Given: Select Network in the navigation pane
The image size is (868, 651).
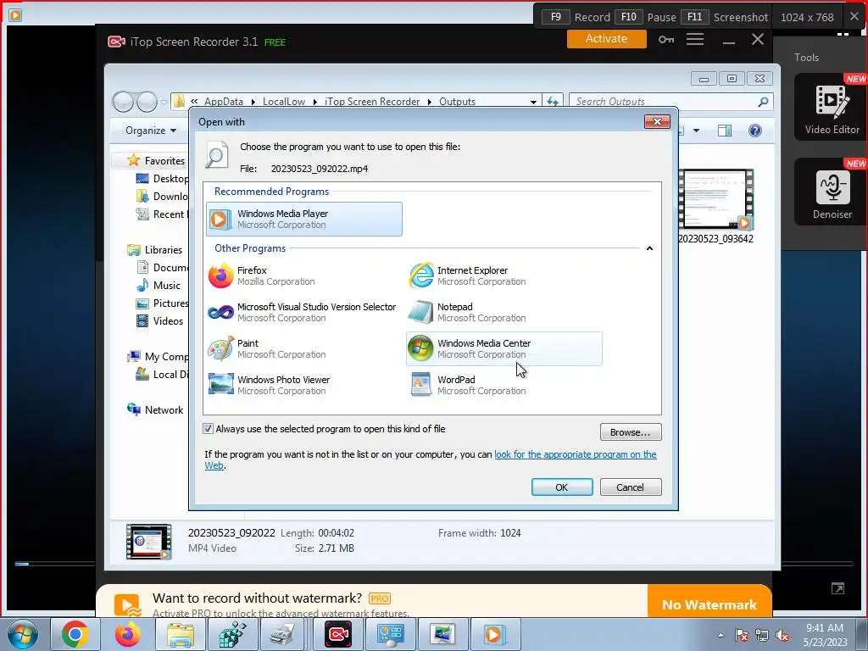Looking at the screenshot, I should (x=164, y=410).
